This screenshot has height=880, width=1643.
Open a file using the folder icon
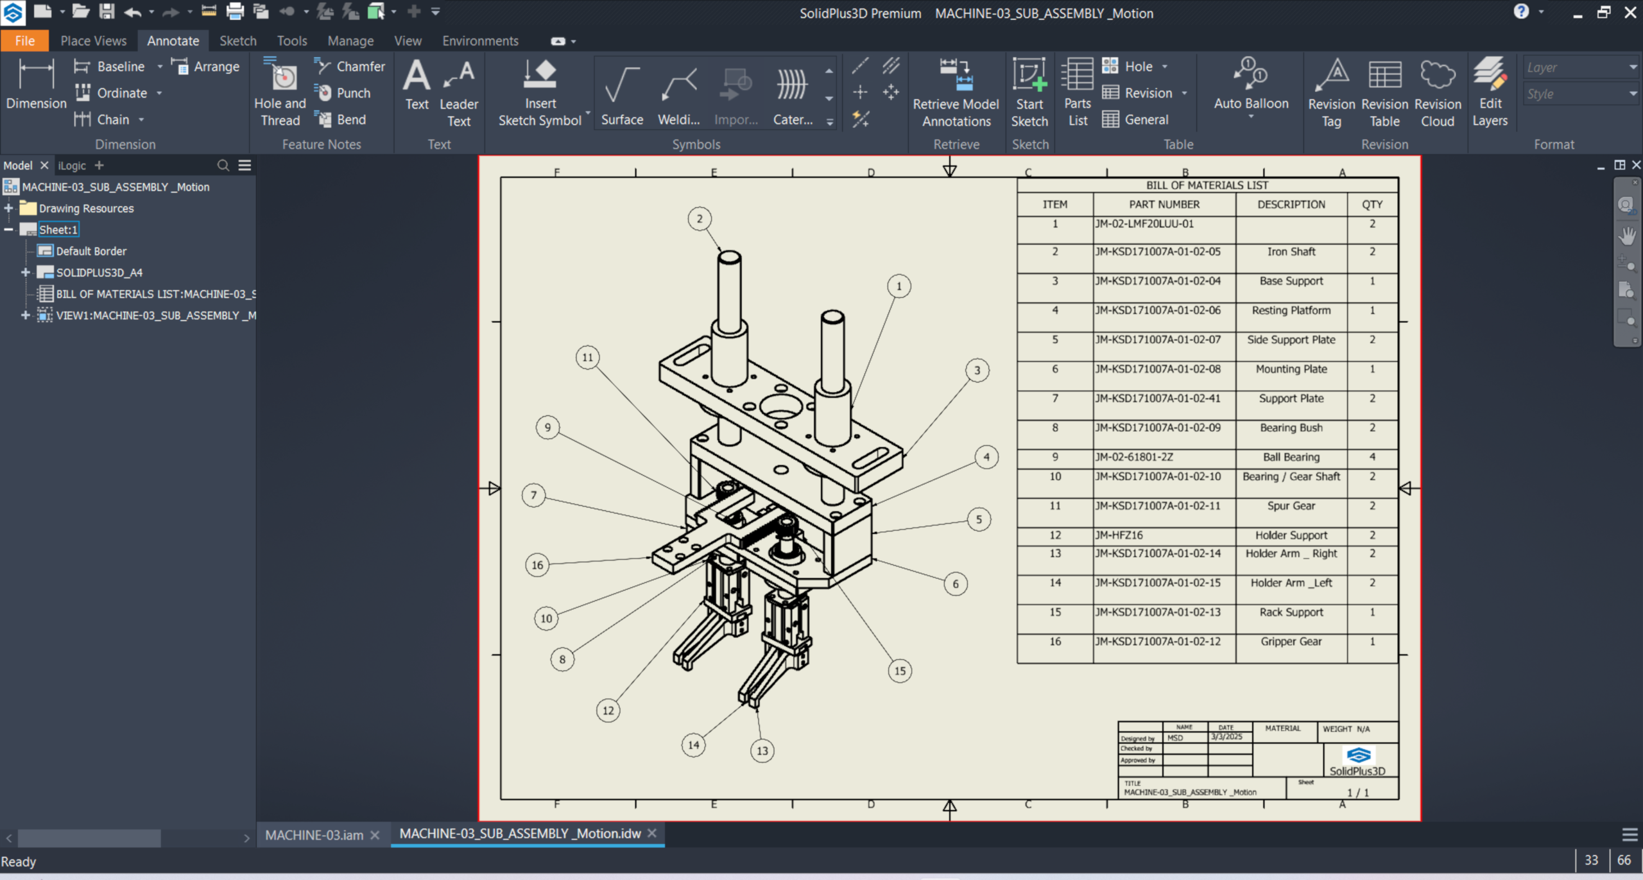80,12
